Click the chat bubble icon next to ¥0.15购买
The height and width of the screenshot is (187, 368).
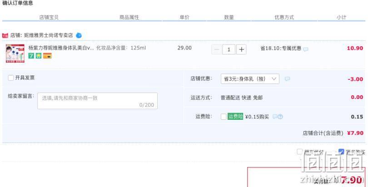275,117
